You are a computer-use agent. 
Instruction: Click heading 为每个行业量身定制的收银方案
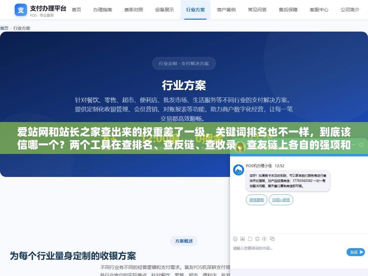73,256
